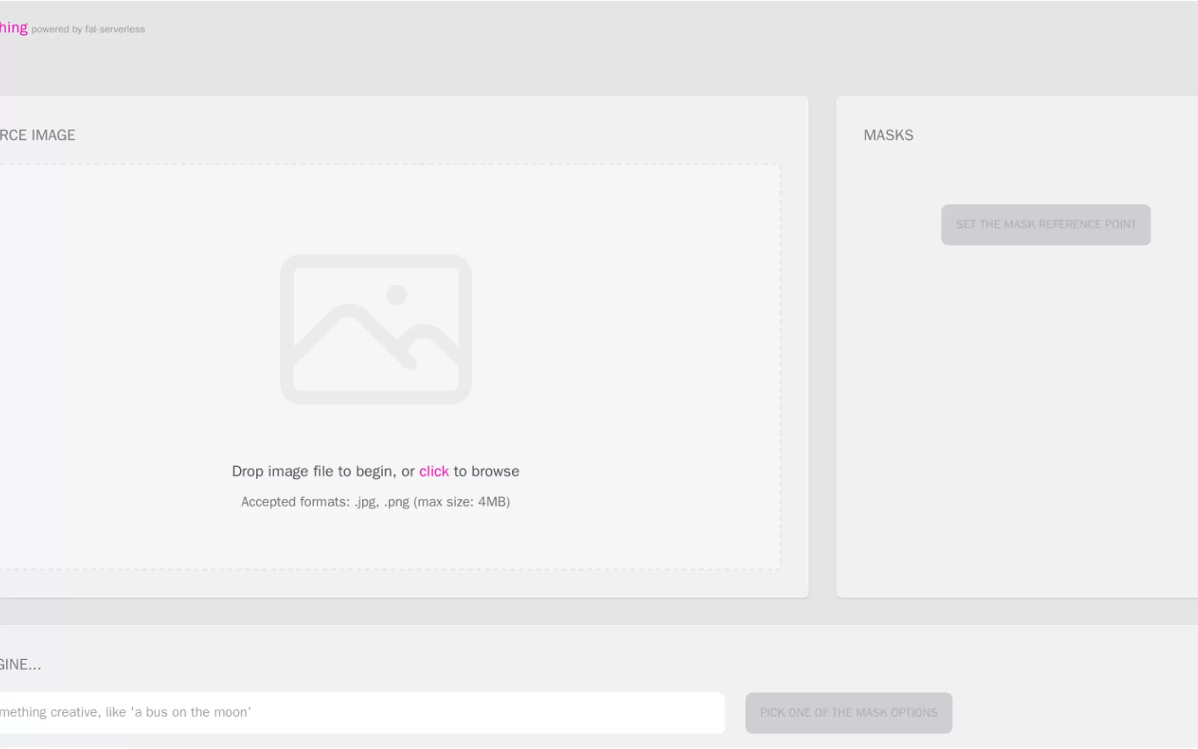
Task: Click empty dropzone area above placeholder icon
Action: [376, 208]
